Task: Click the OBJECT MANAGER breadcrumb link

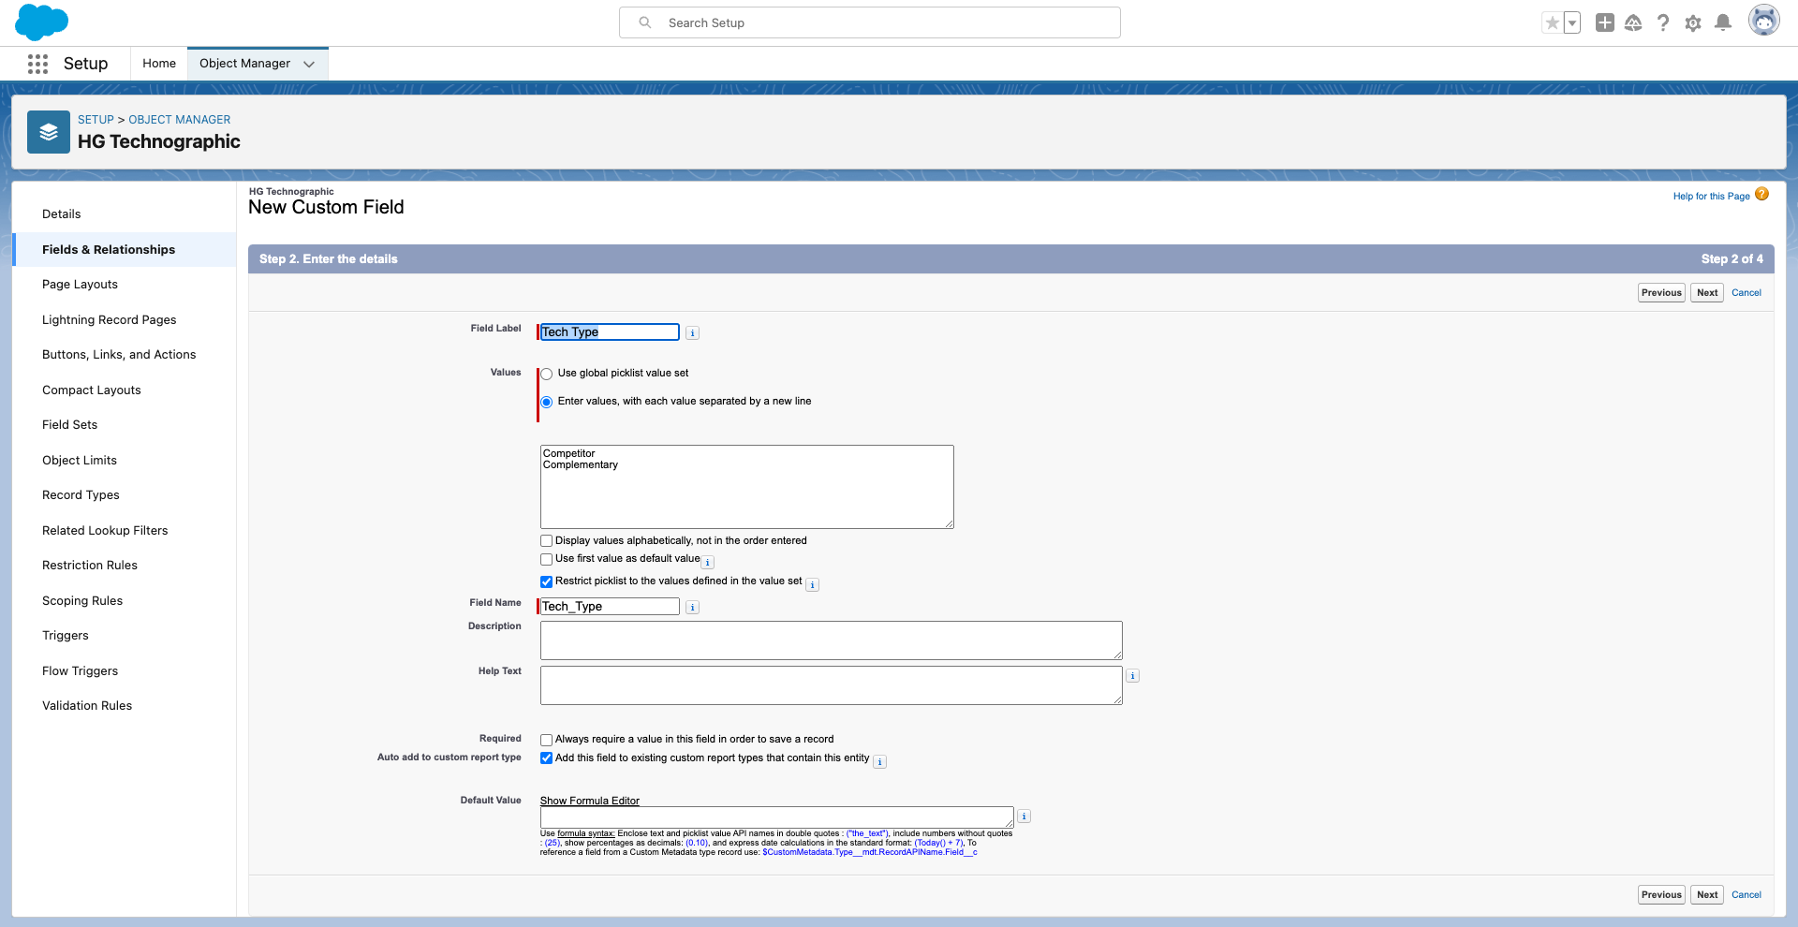Action: coord(180,120)
